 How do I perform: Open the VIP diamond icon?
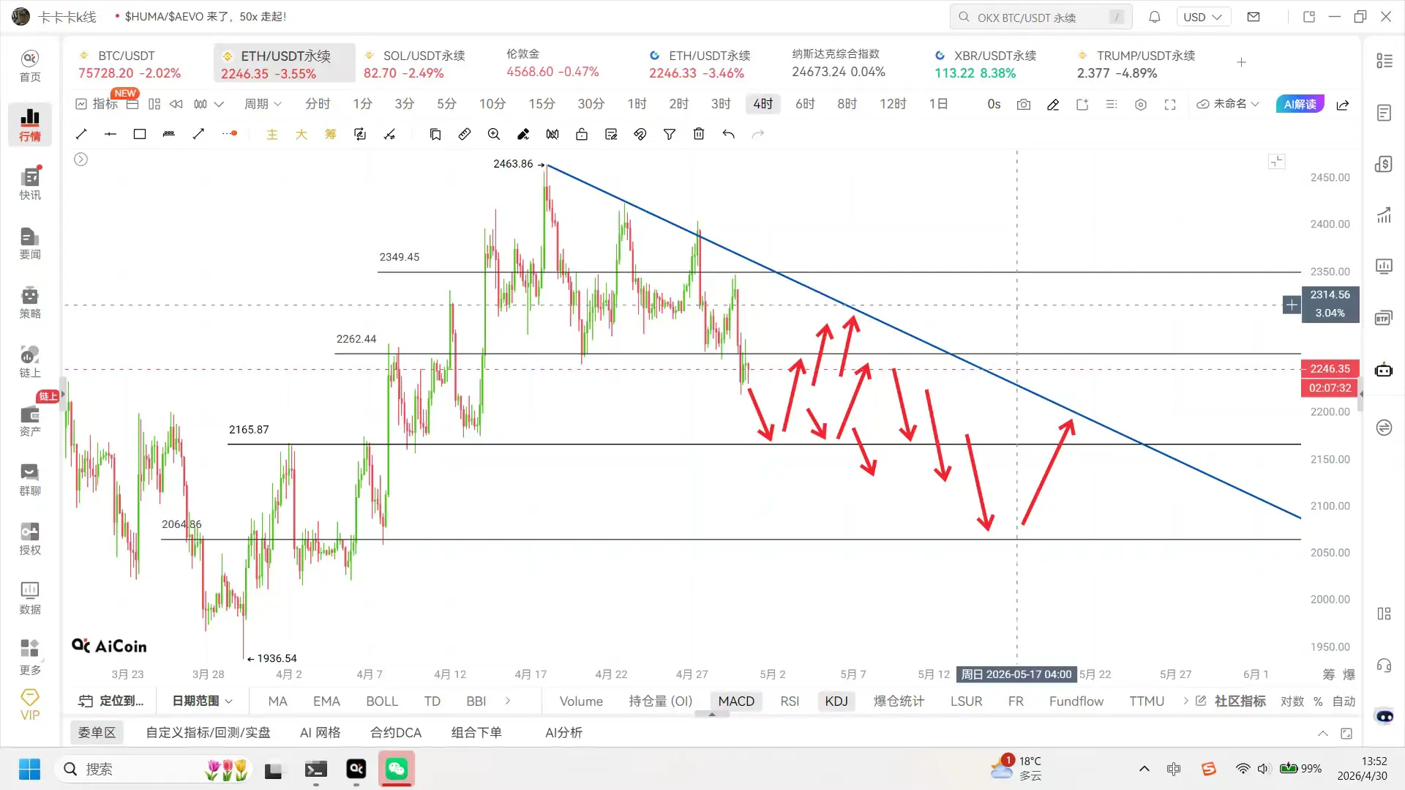point(30,705)
